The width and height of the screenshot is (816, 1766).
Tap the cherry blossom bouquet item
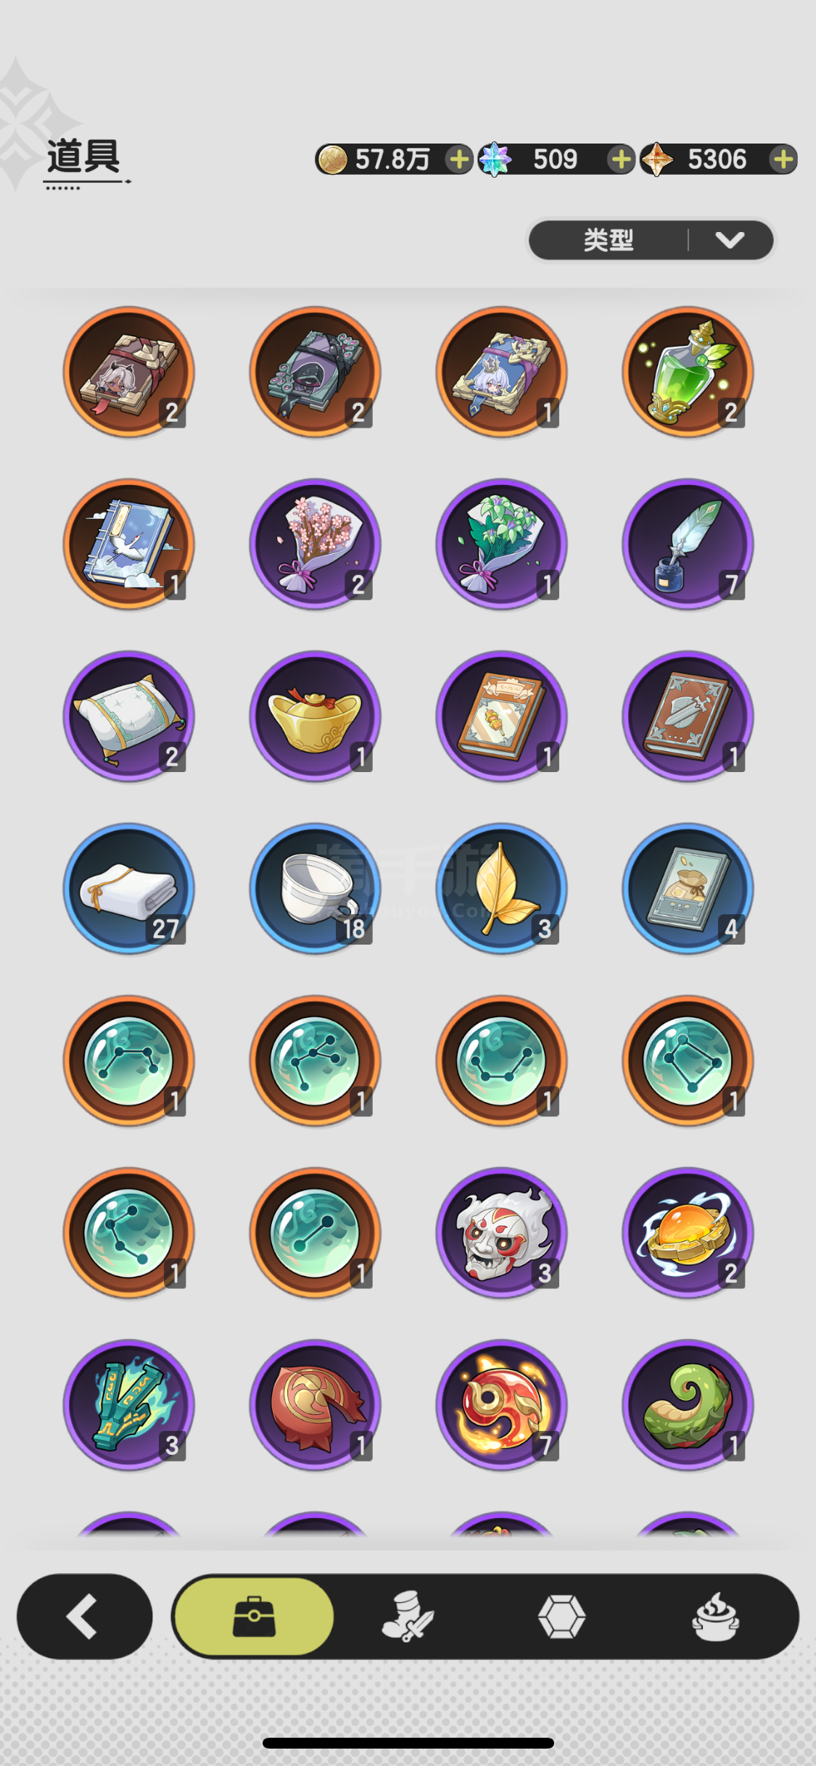pos(315,544)
